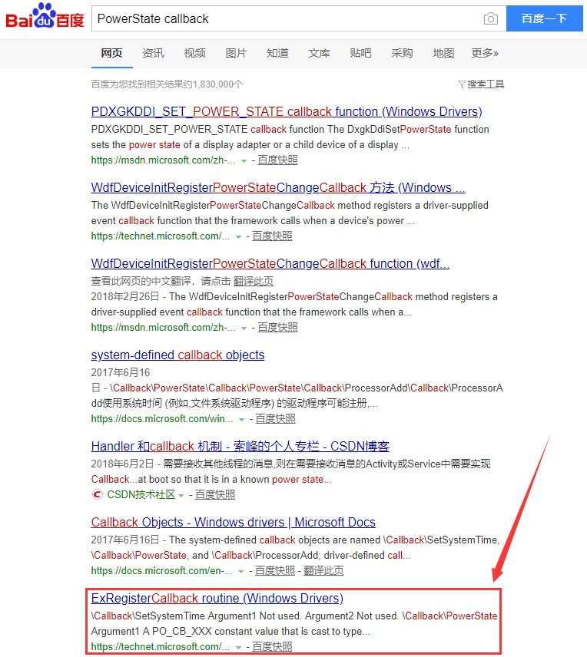The image size is (587, 657).
Task: Click date text 2018年2月26日
Action: [x=125, y=297]
